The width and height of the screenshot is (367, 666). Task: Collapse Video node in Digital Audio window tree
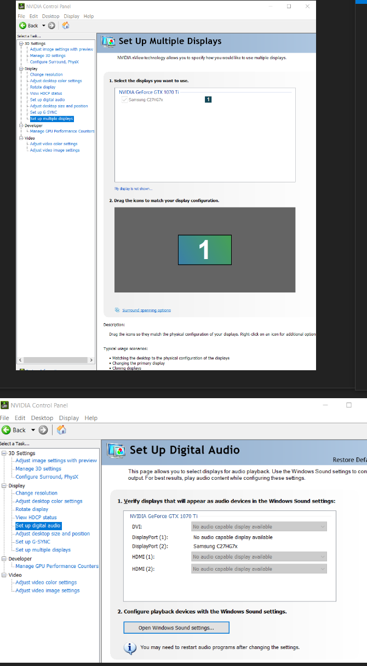pyautogui.click(x=4, y=575)
